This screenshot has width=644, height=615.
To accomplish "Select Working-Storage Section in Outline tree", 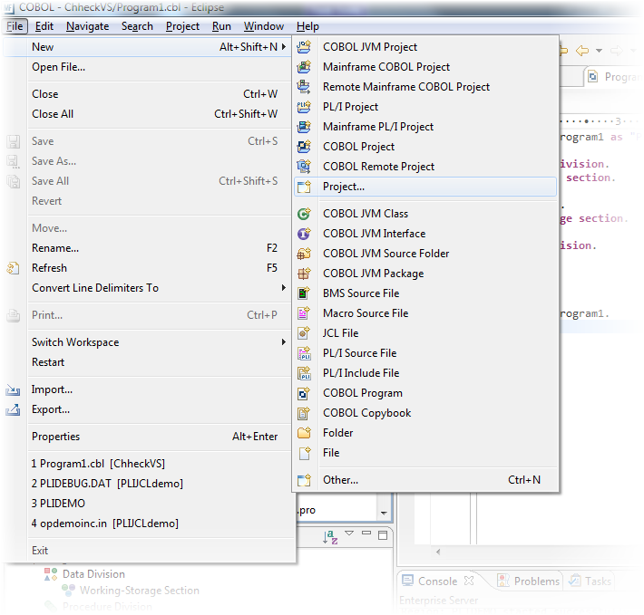I will (x=140, y=591).
